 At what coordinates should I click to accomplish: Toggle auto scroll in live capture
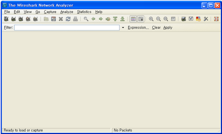click(x=141, y=19)
